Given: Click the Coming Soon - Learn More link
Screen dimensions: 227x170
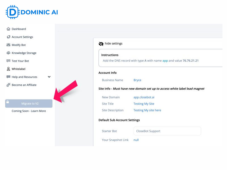Looking at the screenshot, I should (29, 111).
